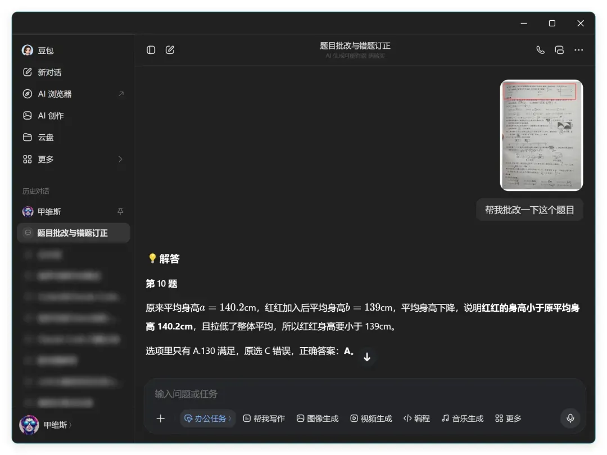Click pin icon beside 甲维斯 conversation
The width and height of the screenshot is (607, 455).
pos(120,211)
